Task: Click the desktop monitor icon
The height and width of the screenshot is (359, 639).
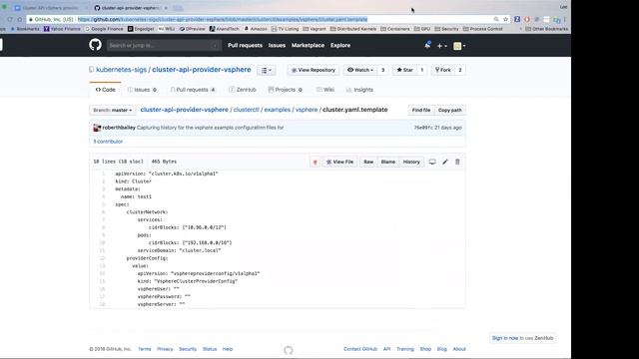Action: pyautogui.click(x=432, y=162)
